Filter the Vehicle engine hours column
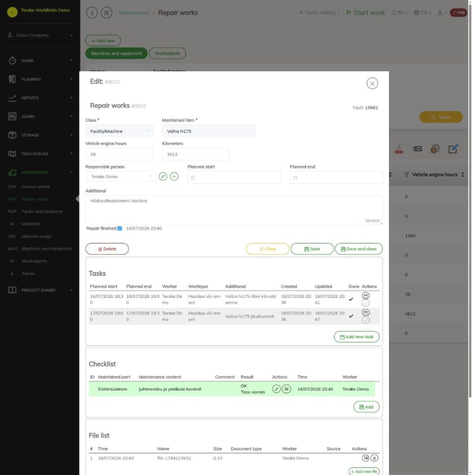This screenshot has height=475, width=472. [406, 174]
